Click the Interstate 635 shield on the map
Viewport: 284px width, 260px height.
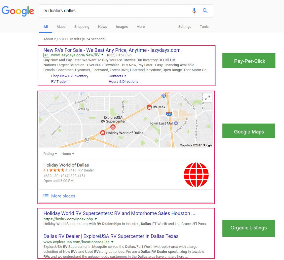tap(169, 114)
